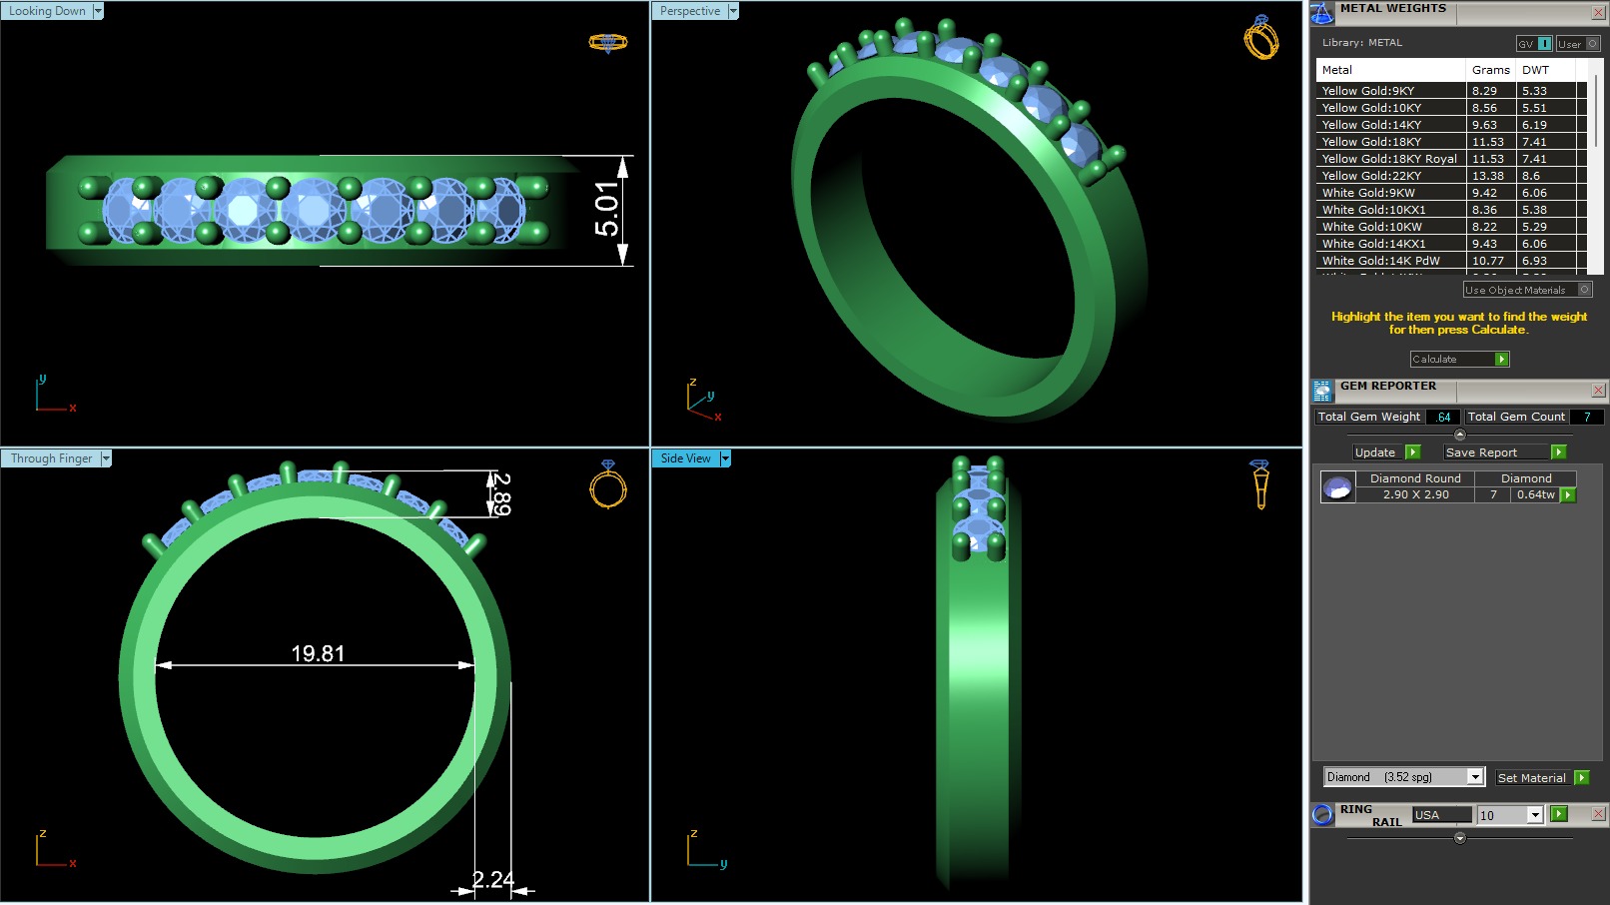Click the 0.64tw total weight cell

tap(1536, 495)
